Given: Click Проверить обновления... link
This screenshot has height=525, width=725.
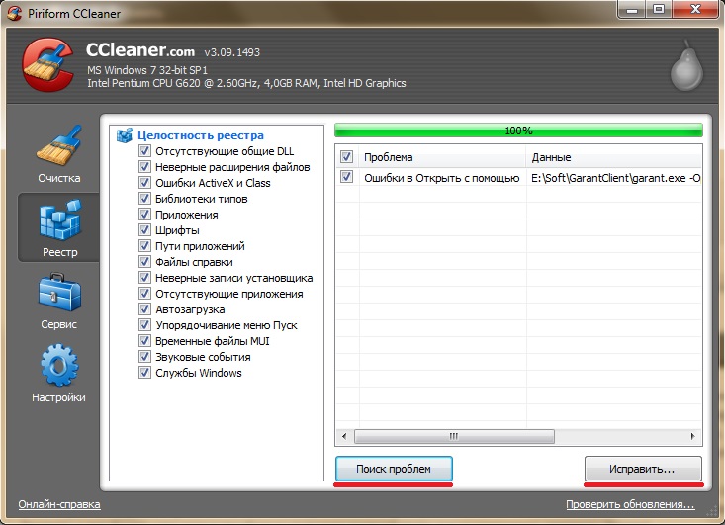Looking at the screenshot, I should (630, 504).
